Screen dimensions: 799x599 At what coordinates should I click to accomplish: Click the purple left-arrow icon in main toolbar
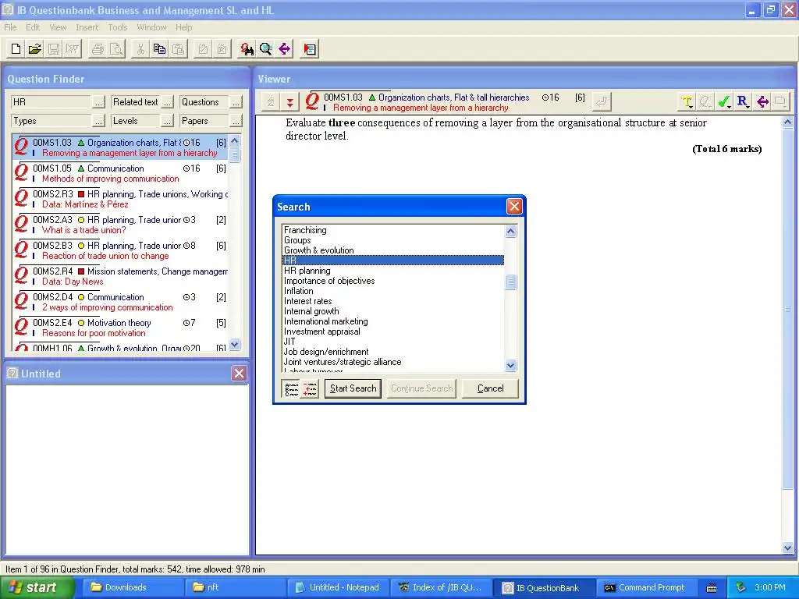click(x=284, y=49)
